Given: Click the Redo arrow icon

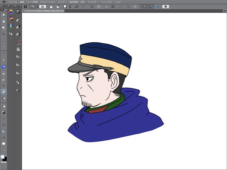Looking at the screenshot, I should tap(83, 7).
